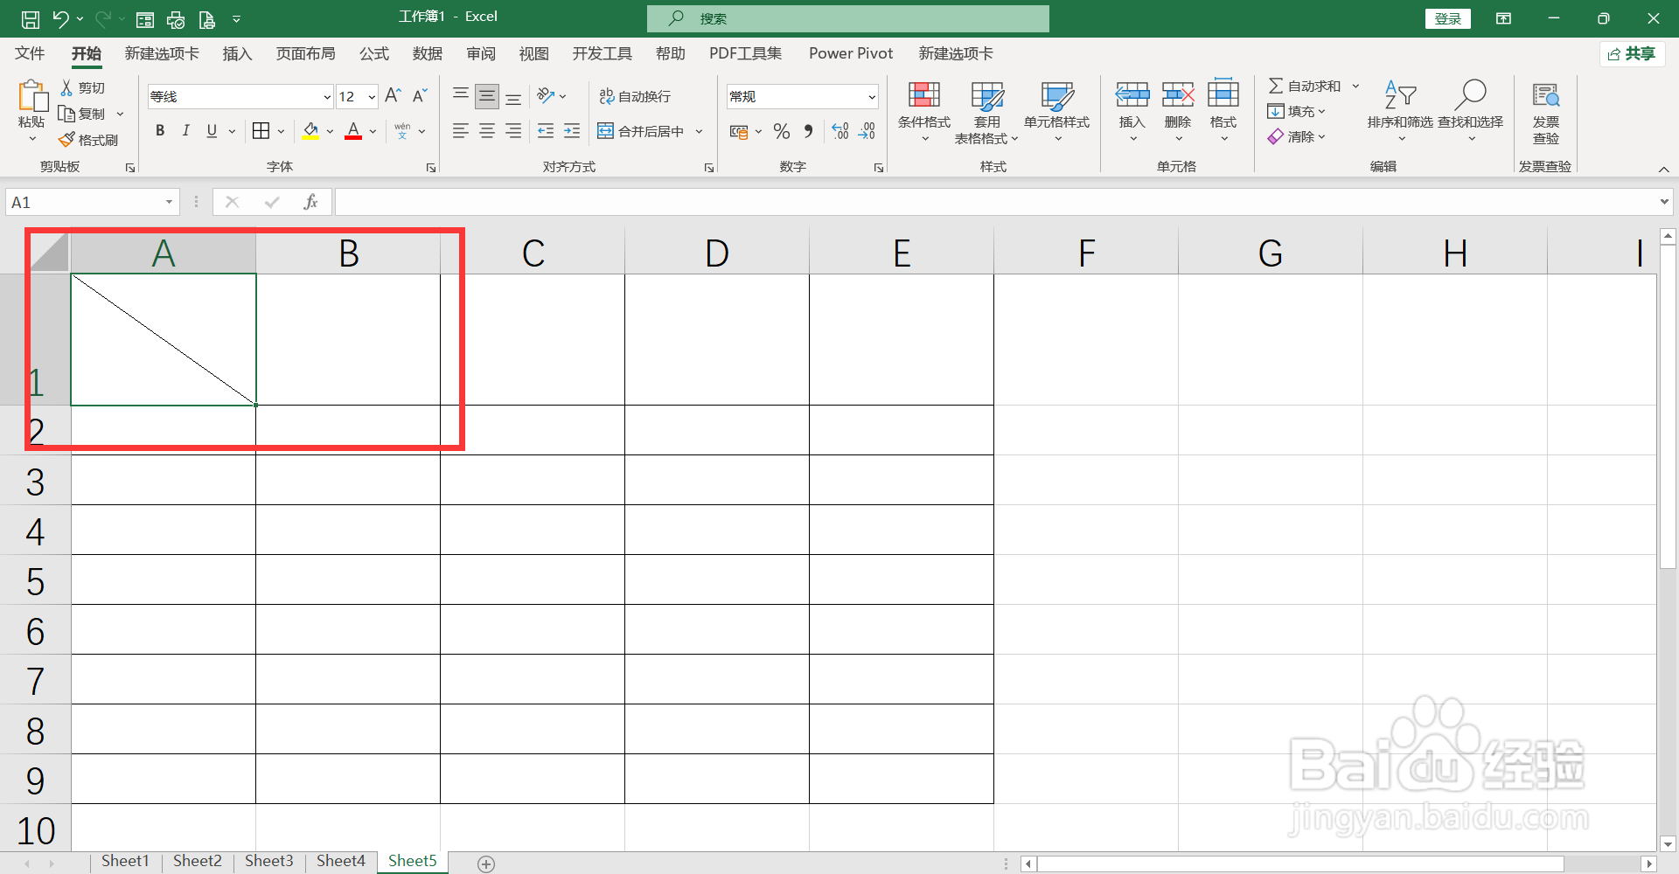Toggle Align Left
Viewport: 1679px width, 874px height.
point(461,131)
